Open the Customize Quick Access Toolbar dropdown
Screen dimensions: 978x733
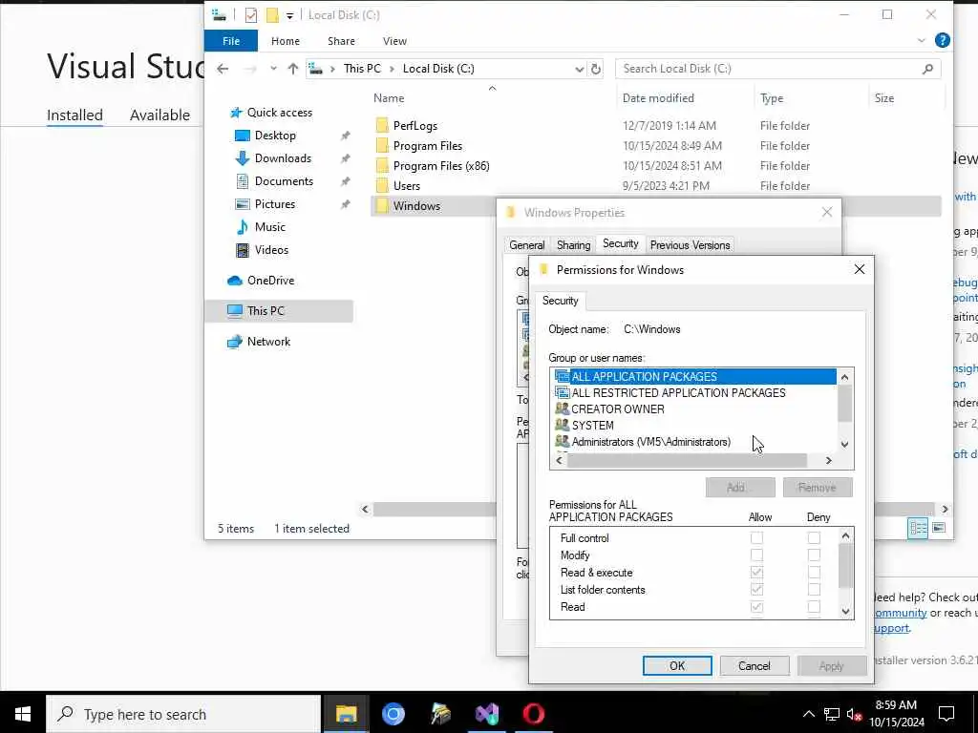click(x=290, y=15)
